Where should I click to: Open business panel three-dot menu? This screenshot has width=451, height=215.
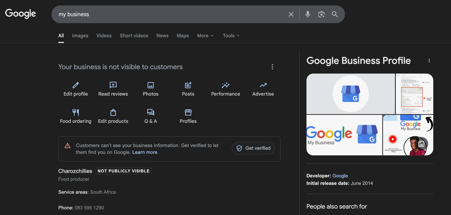(272, 67)
